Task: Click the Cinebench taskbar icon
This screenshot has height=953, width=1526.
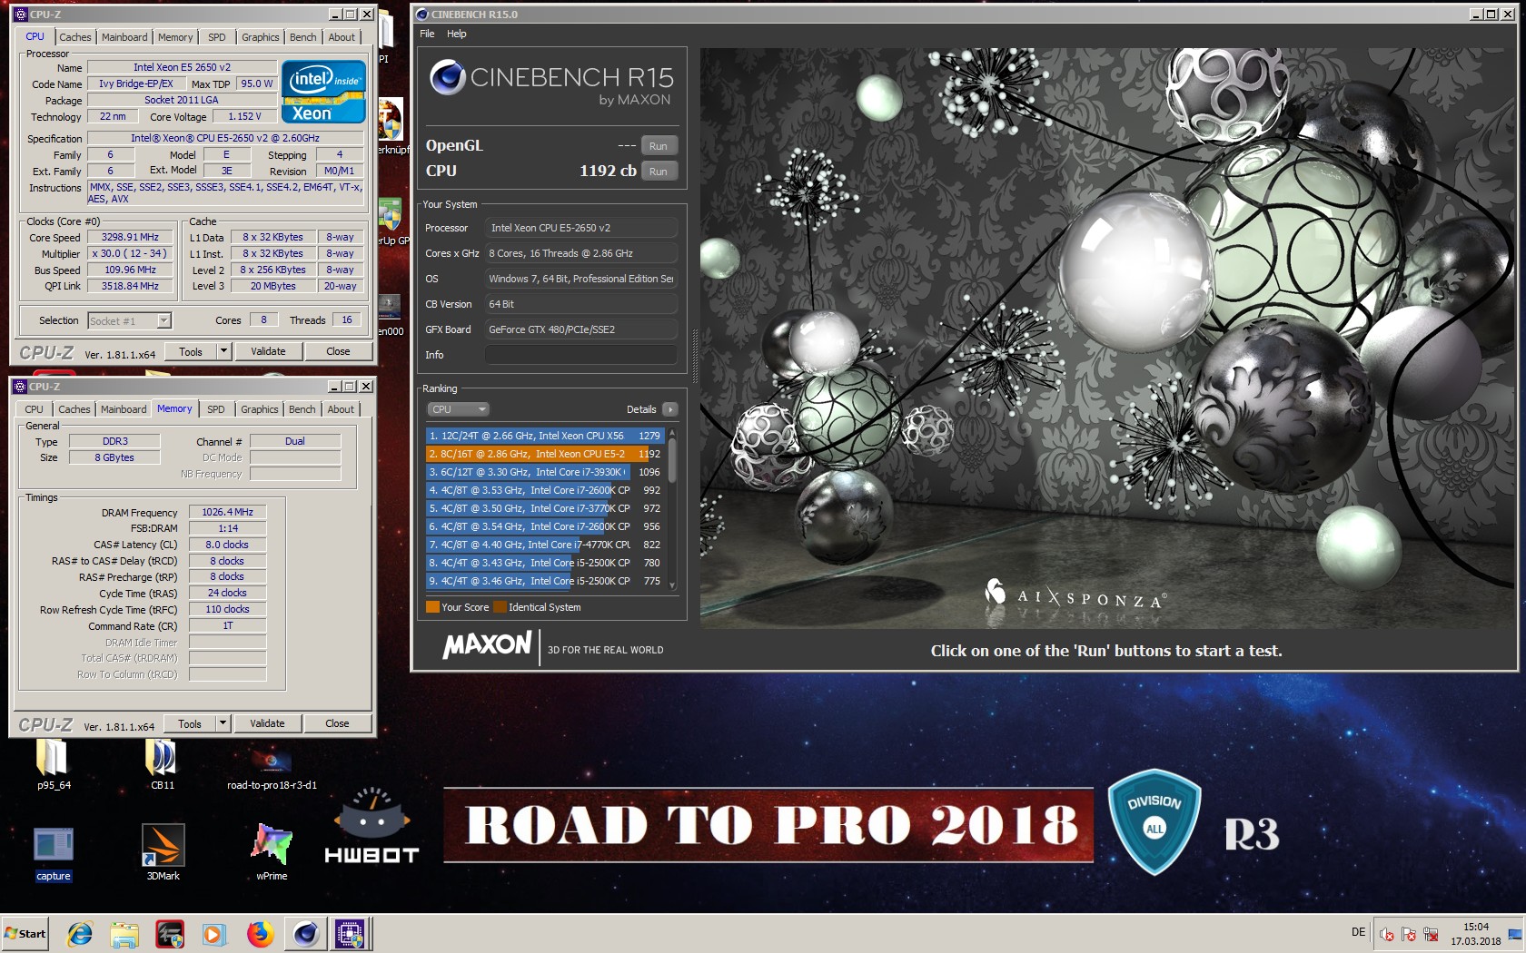Action: (x=305, y=933)
